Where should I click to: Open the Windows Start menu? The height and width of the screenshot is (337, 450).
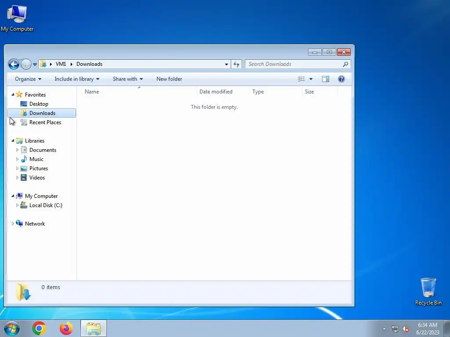click(11, 328)
